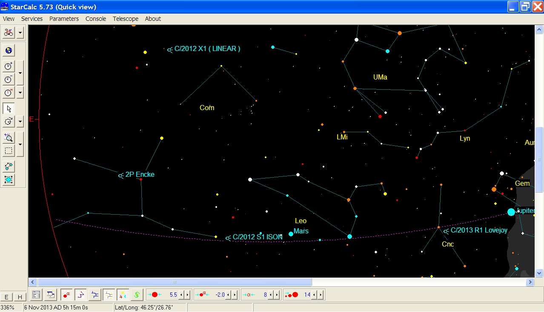This screenshot has height=312, width=544.
Task: Click the 'Cnc' constellation label
Action: 448,244
